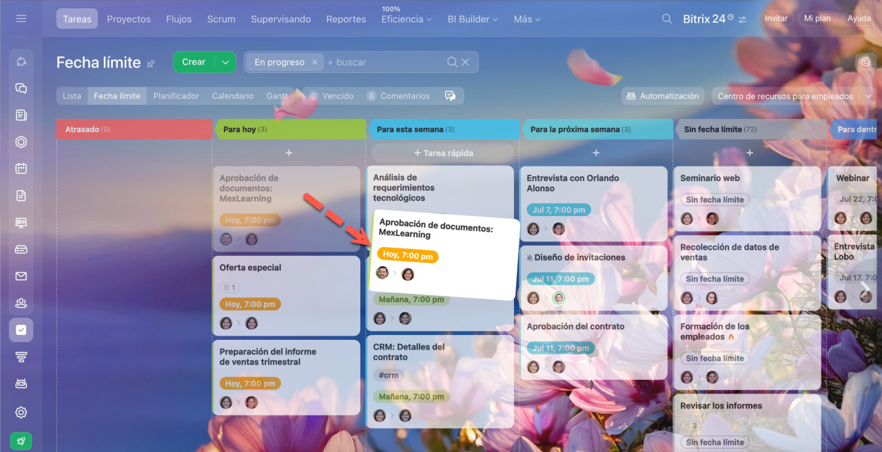Click the sliders icon next to Bitrix 24
882x452 pixels.
pyautogui.click(x=742, y=20)
